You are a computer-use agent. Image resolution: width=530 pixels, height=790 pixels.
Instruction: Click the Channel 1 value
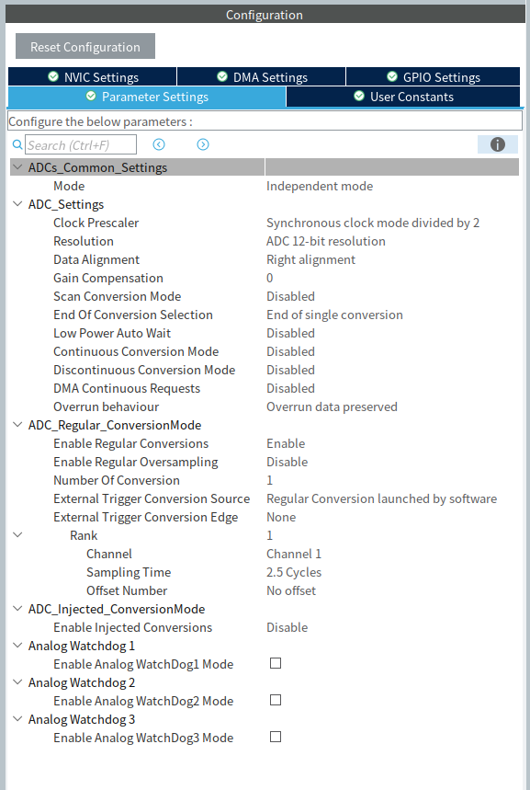coord(294,554)
